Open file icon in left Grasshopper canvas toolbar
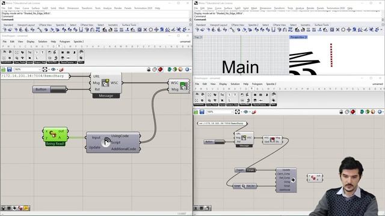Viewport: 385px width, 216px height. pyautogui.click(x=4, y=70)
